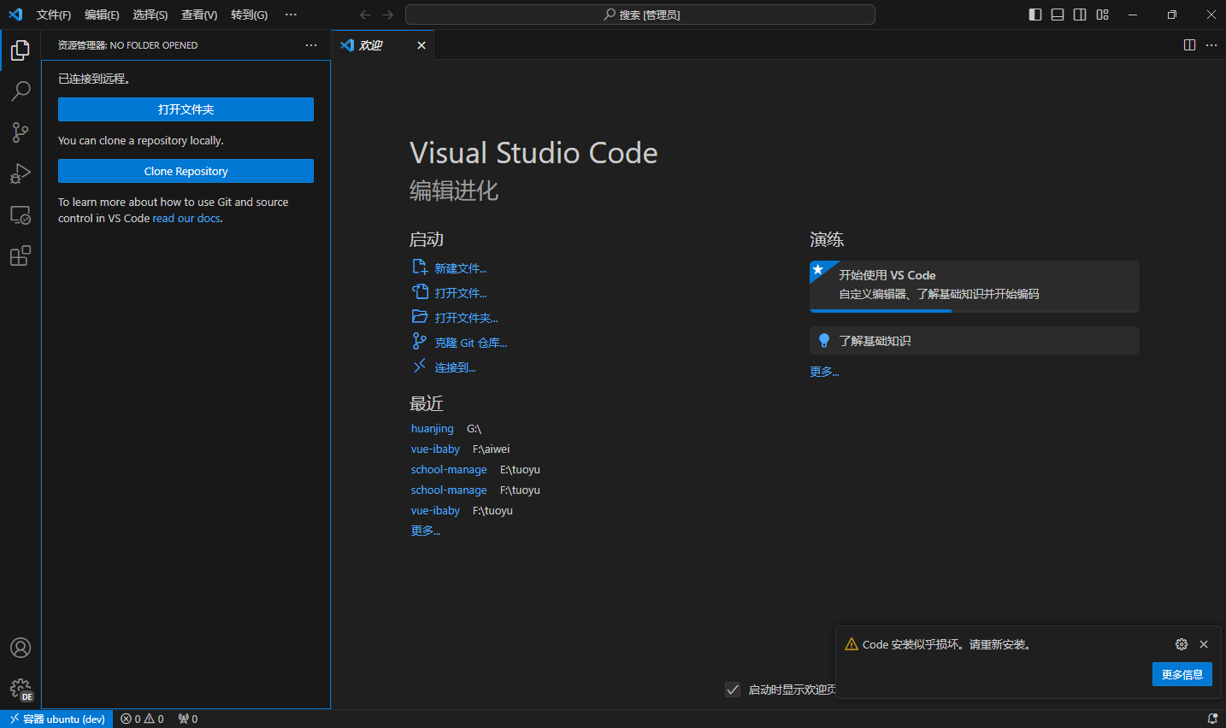1226x728 pixels.
Task: Expand the title bar overflow menu ellipsis
Action: click(x=291, y=15)
